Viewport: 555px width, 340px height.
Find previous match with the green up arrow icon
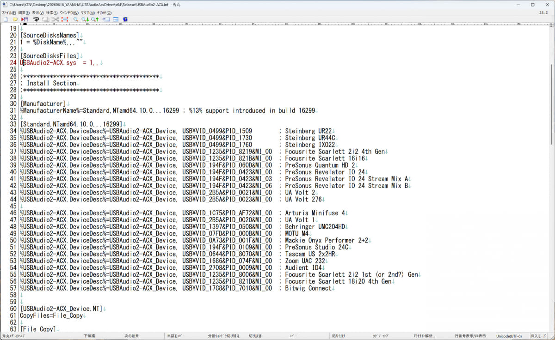[95, 19]
